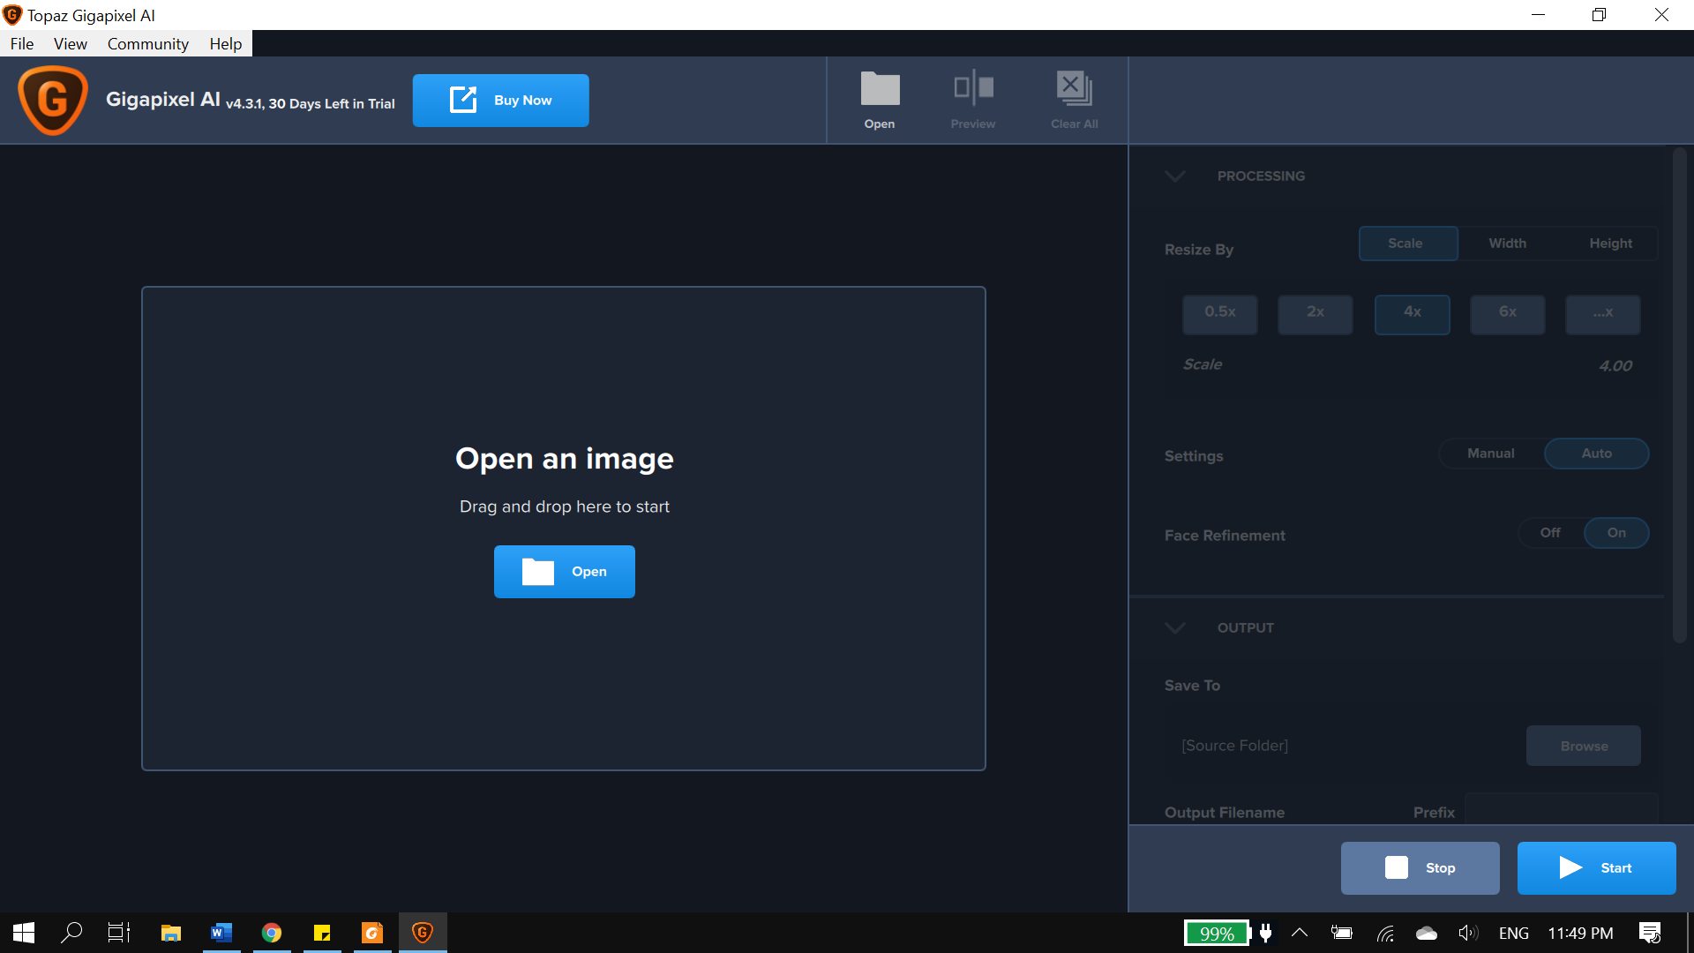
Task: Select Resize By Width option
Action: click(1507, 244)
